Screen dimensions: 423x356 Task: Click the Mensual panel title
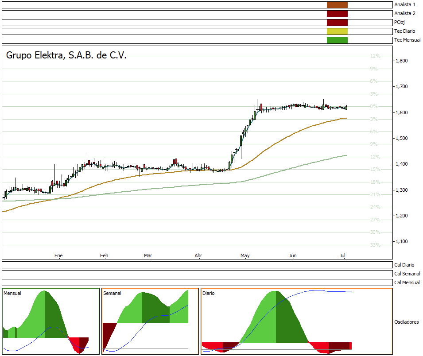(x=12, y=293)
